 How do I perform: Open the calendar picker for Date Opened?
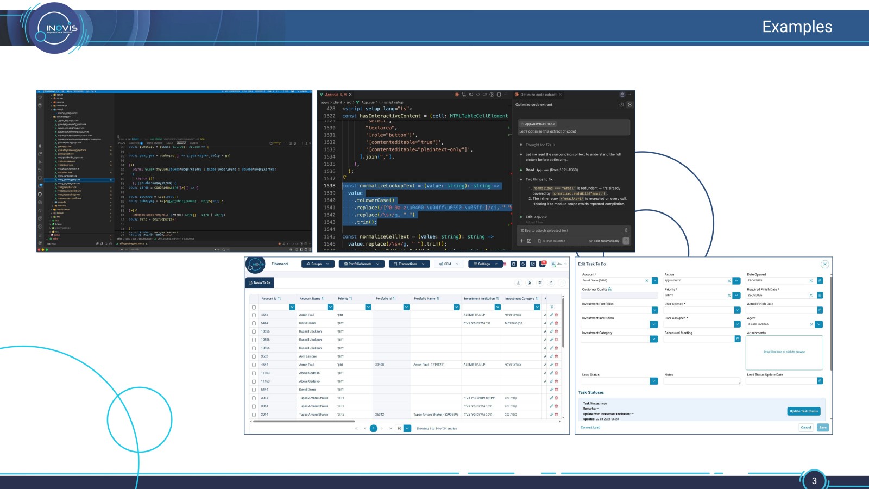tap(820, 280)
